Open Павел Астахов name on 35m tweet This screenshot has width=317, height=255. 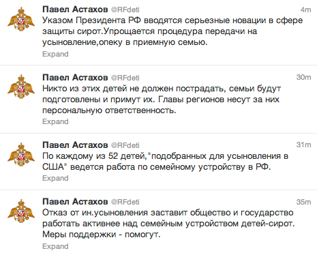coord(75,202)
